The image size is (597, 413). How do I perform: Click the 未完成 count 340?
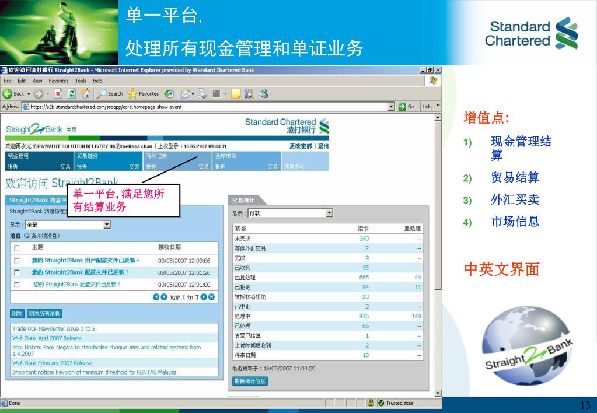(x=364, y=239)
